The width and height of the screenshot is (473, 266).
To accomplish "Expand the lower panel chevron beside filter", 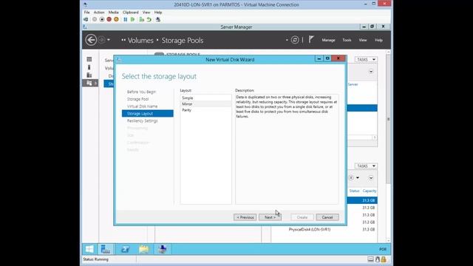I will click(x=371, y=178).
